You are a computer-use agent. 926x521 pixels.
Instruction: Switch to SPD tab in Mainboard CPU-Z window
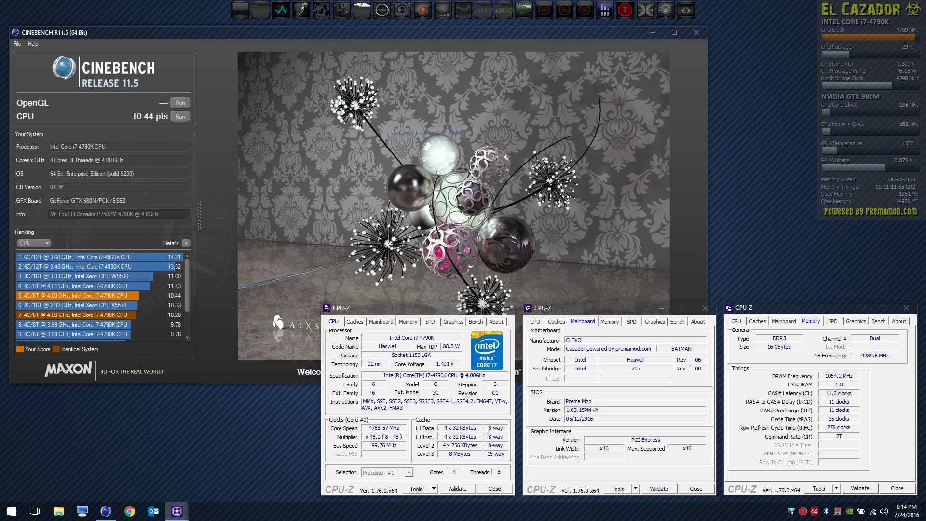pyautogui.click(x=631, y=322)
